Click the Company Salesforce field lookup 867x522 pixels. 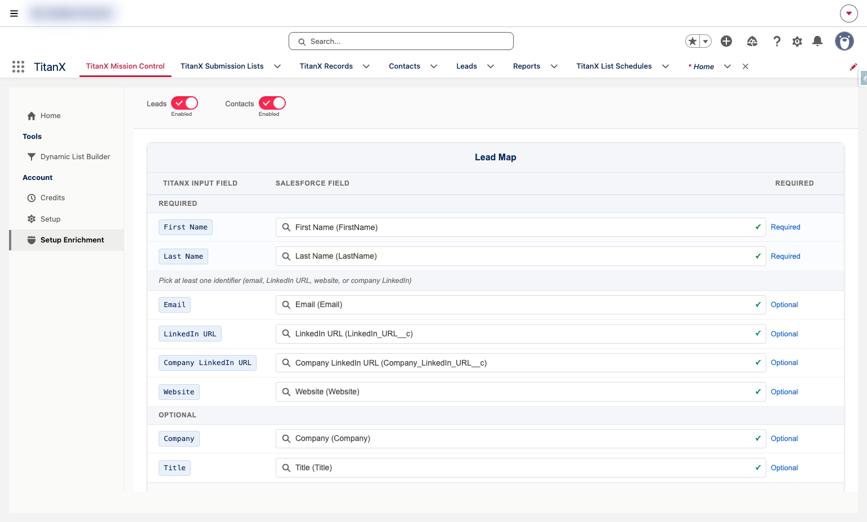(x=520, y=439)
